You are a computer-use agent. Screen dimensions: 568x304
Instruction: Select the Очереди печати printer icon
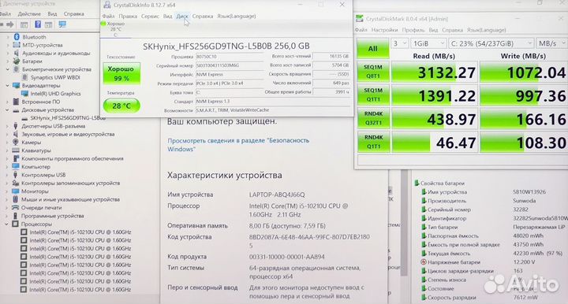pyautogui.click(x=16, y=207)
